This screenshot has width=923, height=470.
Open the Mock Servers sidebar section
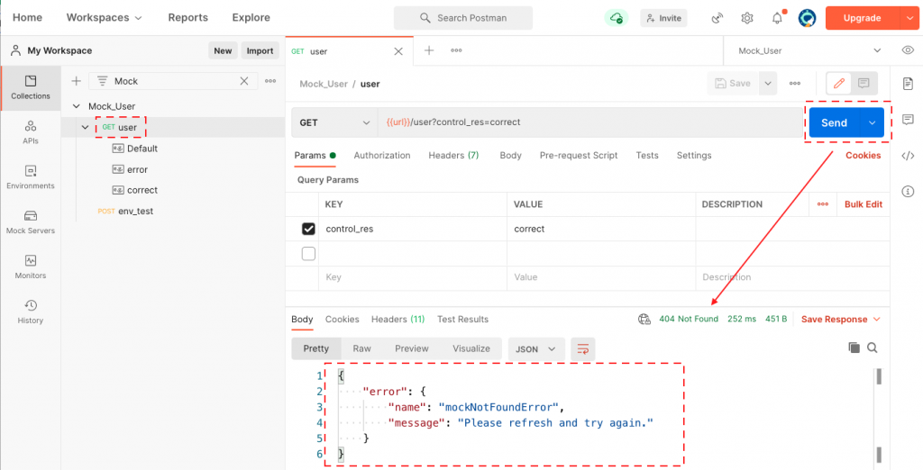click(31, 221)
